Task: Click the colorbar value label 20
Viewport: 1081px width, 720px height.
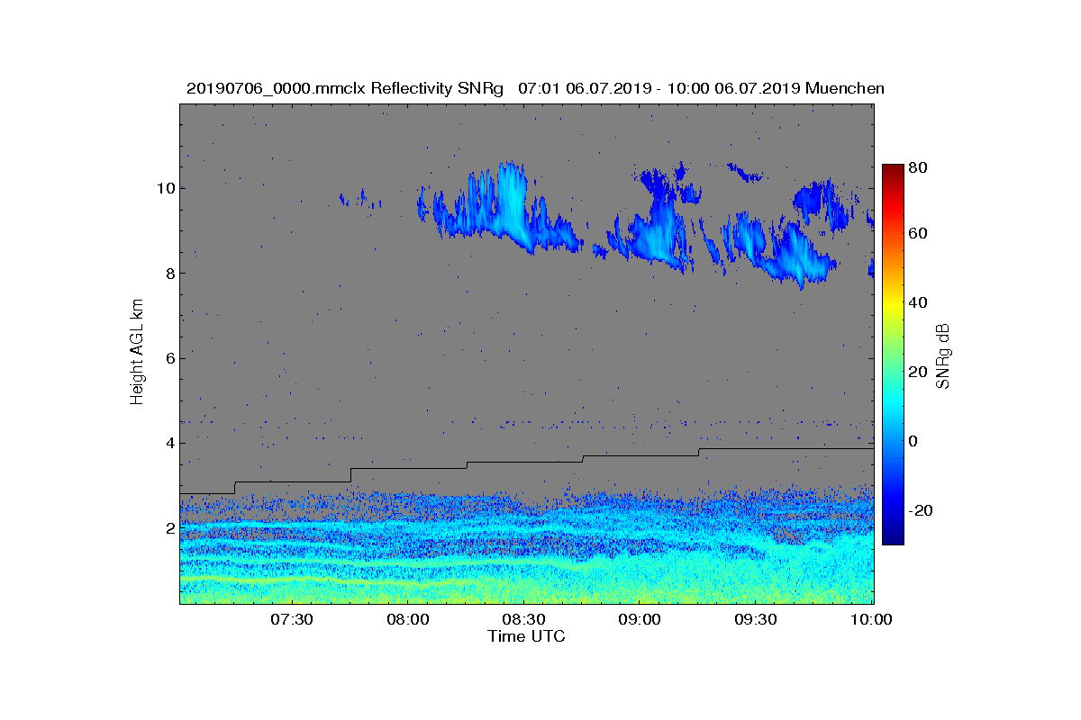Action: (920, 373)
